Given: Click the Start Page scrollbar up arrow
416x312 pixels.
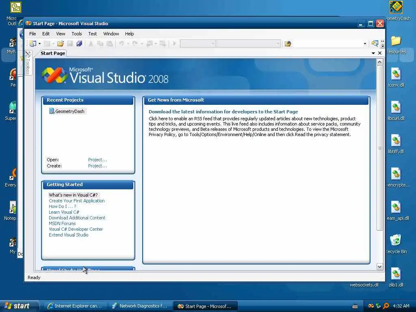Looking at the screenshot, I should pos(380,62).
